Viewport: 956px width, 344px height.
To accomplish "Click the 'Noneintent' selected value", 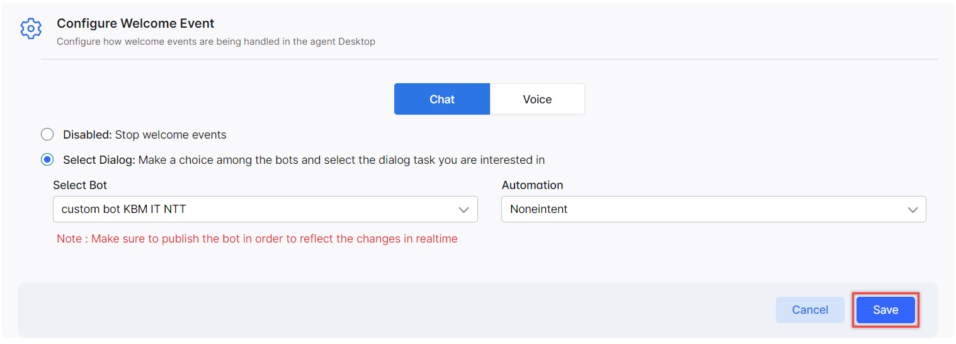I will coord(539,209).
